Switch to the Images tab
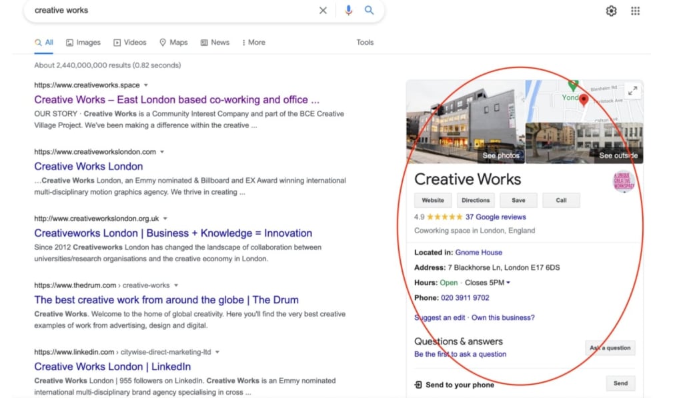This screenshot has width=683, height=398. point(83,43)
